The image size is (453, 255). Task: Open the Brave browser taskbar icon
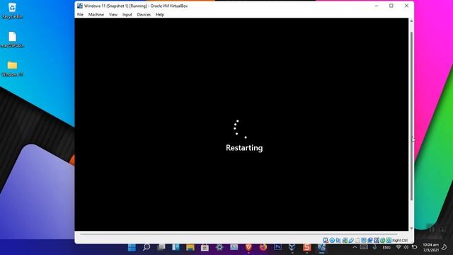pos(248,247)
